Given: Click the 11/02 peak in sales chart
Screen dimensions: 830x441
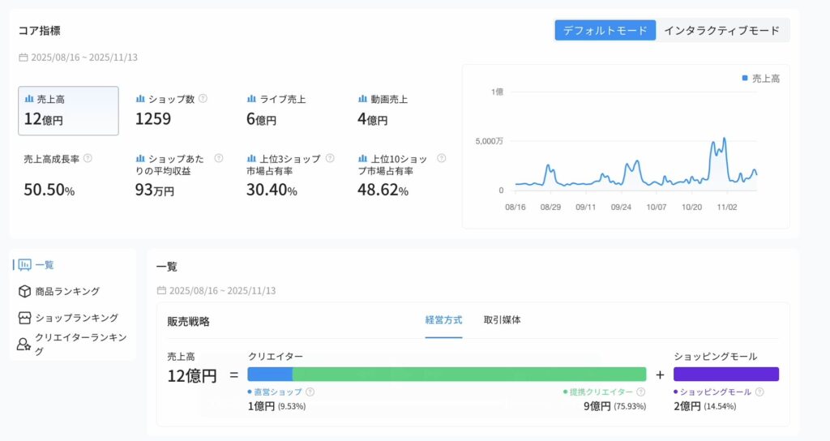Looking at the screenshot, I should tap(723, 139).
